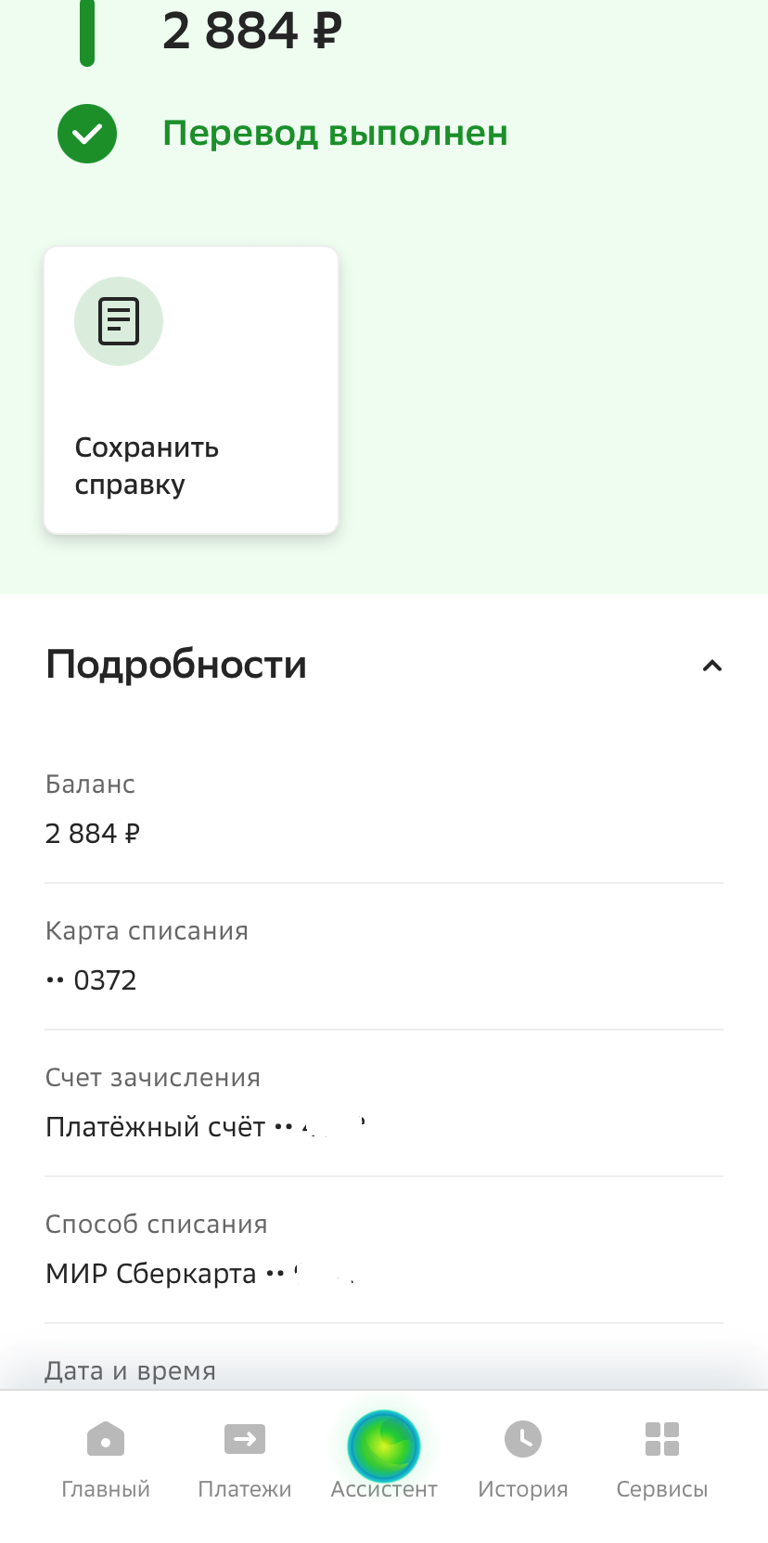Image resolution: width=768 pixels, height=1543 pixels.
Task: Open the Сервисы tab label
Action: point(662,1489)
